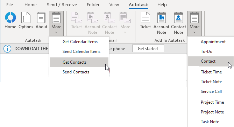
Task: Click Contact Note icon in Add To Autotask
Action: pyautogui.click(x=178, y=17)
